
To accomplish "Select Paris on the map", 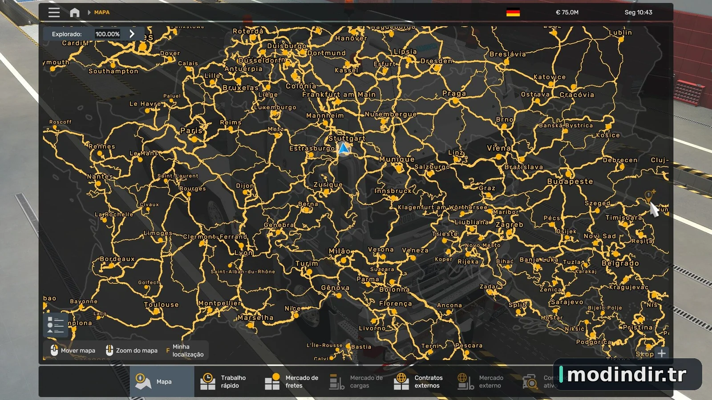I will coord(191,131).
